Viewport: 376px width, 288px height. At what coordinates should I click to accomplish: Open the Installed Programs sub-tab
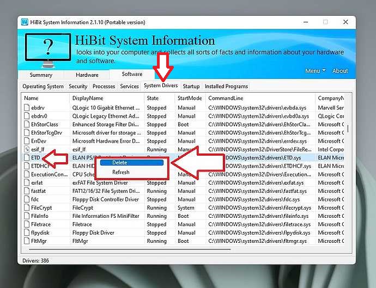tap(226, 86)
